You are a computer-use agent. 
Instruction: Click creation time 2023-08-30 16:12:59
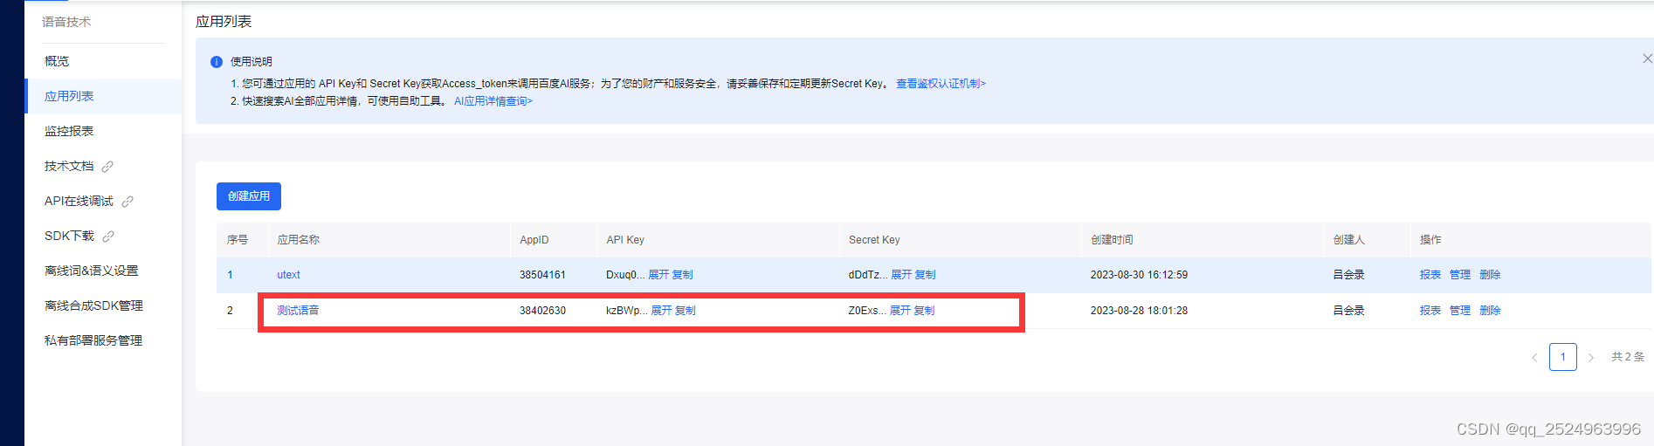pos(1139,275)
